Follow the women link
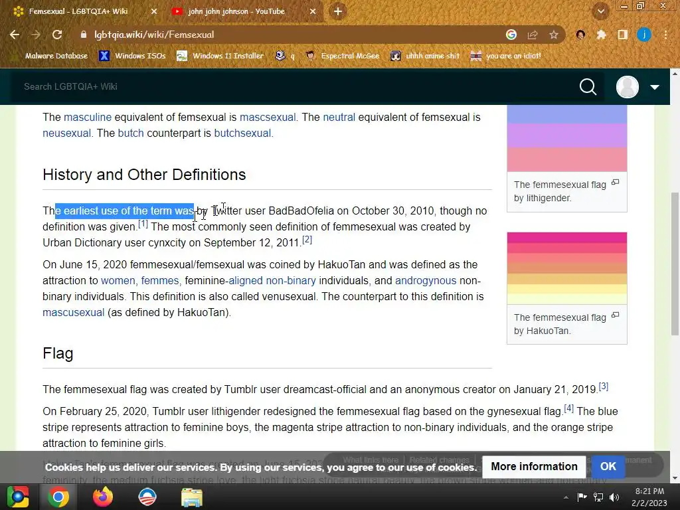The width and height of the screenshot is (680, 510). [x=118, y=281]
